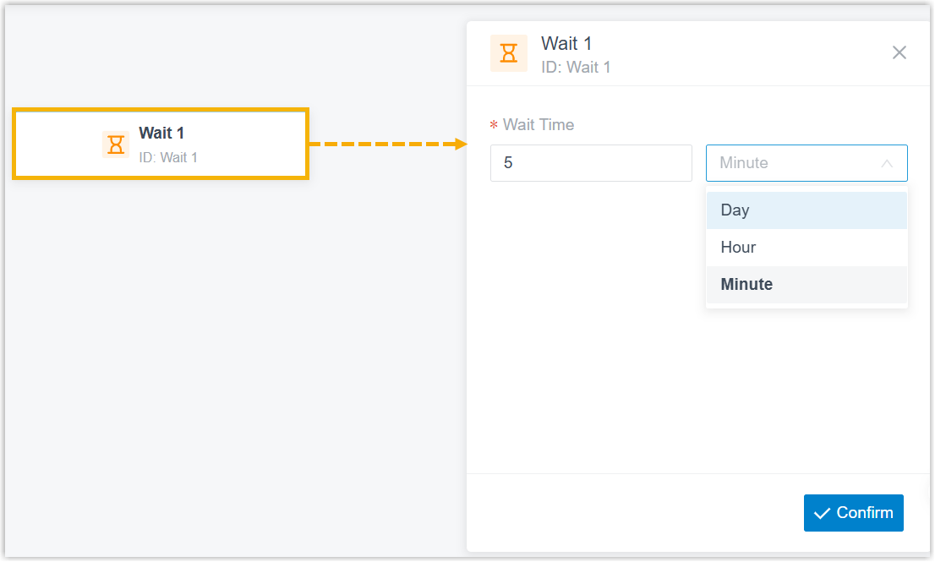The width and height of the screenshot is (935, 562).
Task: Select Day from the unit list
Action: (x=807, y=210)
